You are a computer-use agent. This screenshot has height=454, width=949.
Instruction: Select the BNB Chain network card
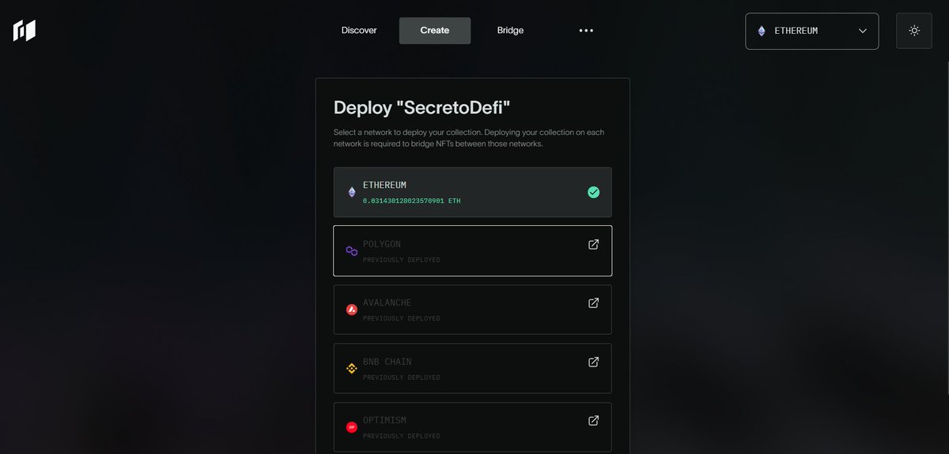(x=472, y=368)
